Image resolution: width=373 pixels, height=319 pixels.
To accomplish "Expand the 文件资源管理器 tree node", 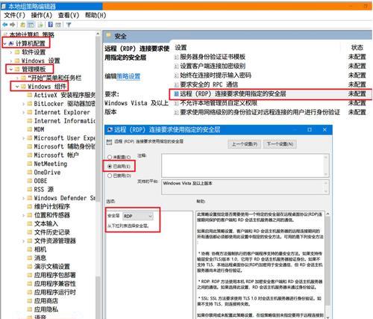I will click(24, 241).
